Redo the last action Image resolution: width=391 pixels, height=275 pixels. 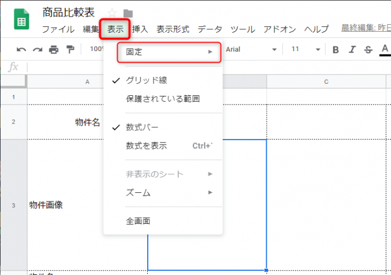[x=37, y=49]
